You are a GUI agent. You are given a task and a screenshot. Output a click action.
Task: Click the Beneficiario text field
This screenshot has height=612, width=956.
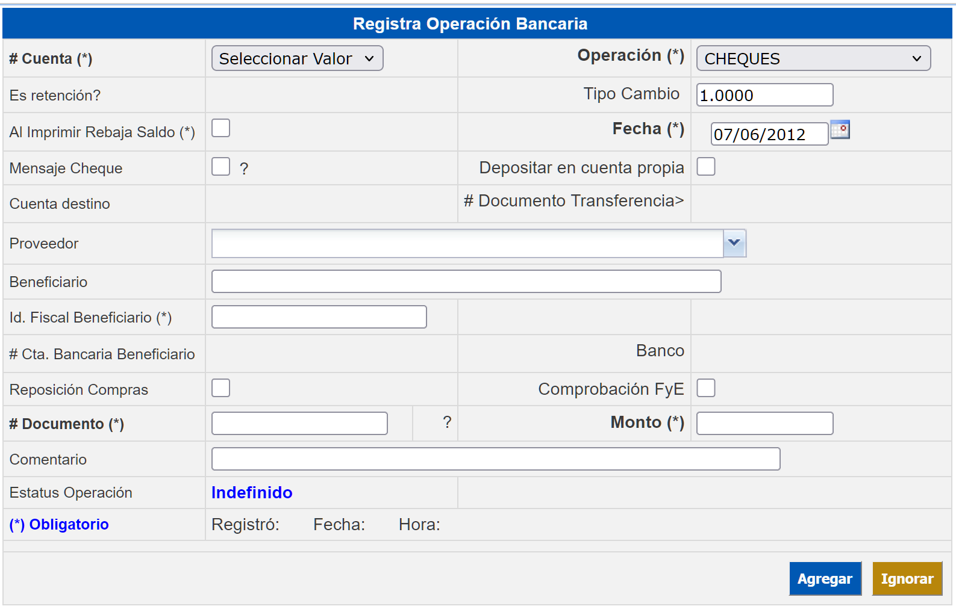(466, 282)
